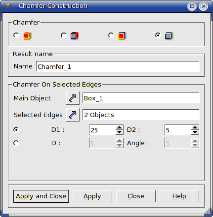Viewport: 213px width, 217px height.
Task: Pick the red front-face chamfer cube icon
Action: (x=122, y=35)
